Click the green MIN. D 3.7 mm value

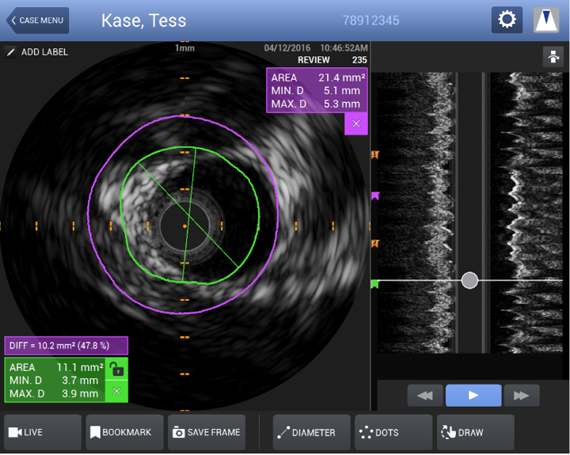click(80, 381)
